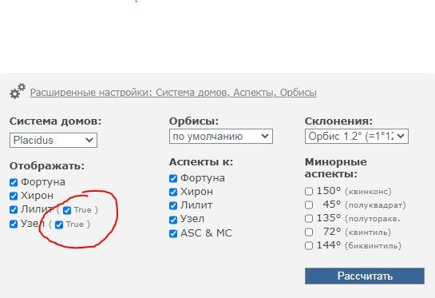435x298 pixels.
Task: Enable the 144° биквинтиль minor aspect
Action: click(309, 246)
